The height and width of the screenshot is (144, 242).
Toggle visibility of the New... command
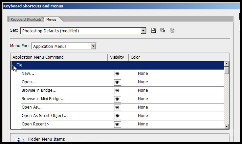(x=117, y=74)
